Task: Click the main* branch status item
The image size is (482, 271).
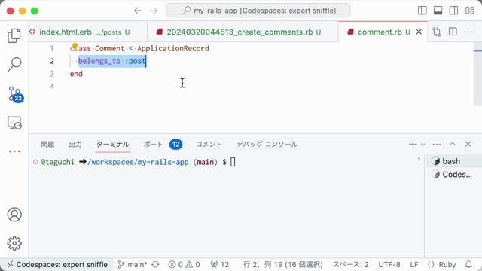Action: (133, 264)
